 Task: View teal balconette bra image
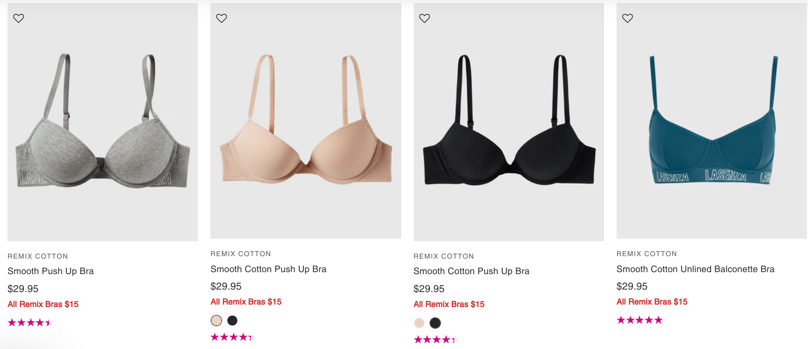712,121
